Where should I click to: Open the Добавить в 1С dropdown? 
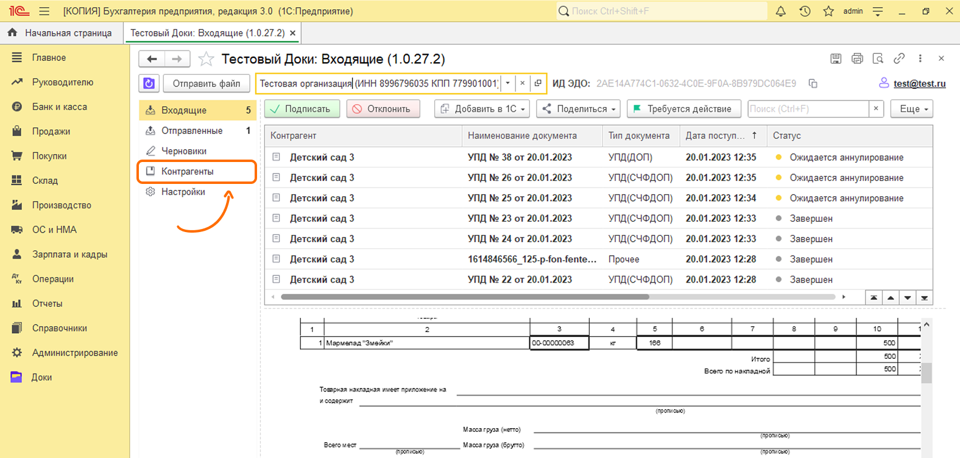tap(482, 108)
